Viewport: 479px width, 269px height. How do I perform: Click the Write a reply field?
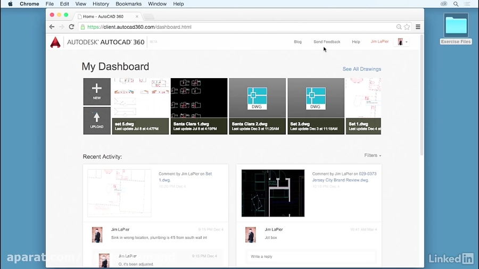tap(311, 256)
